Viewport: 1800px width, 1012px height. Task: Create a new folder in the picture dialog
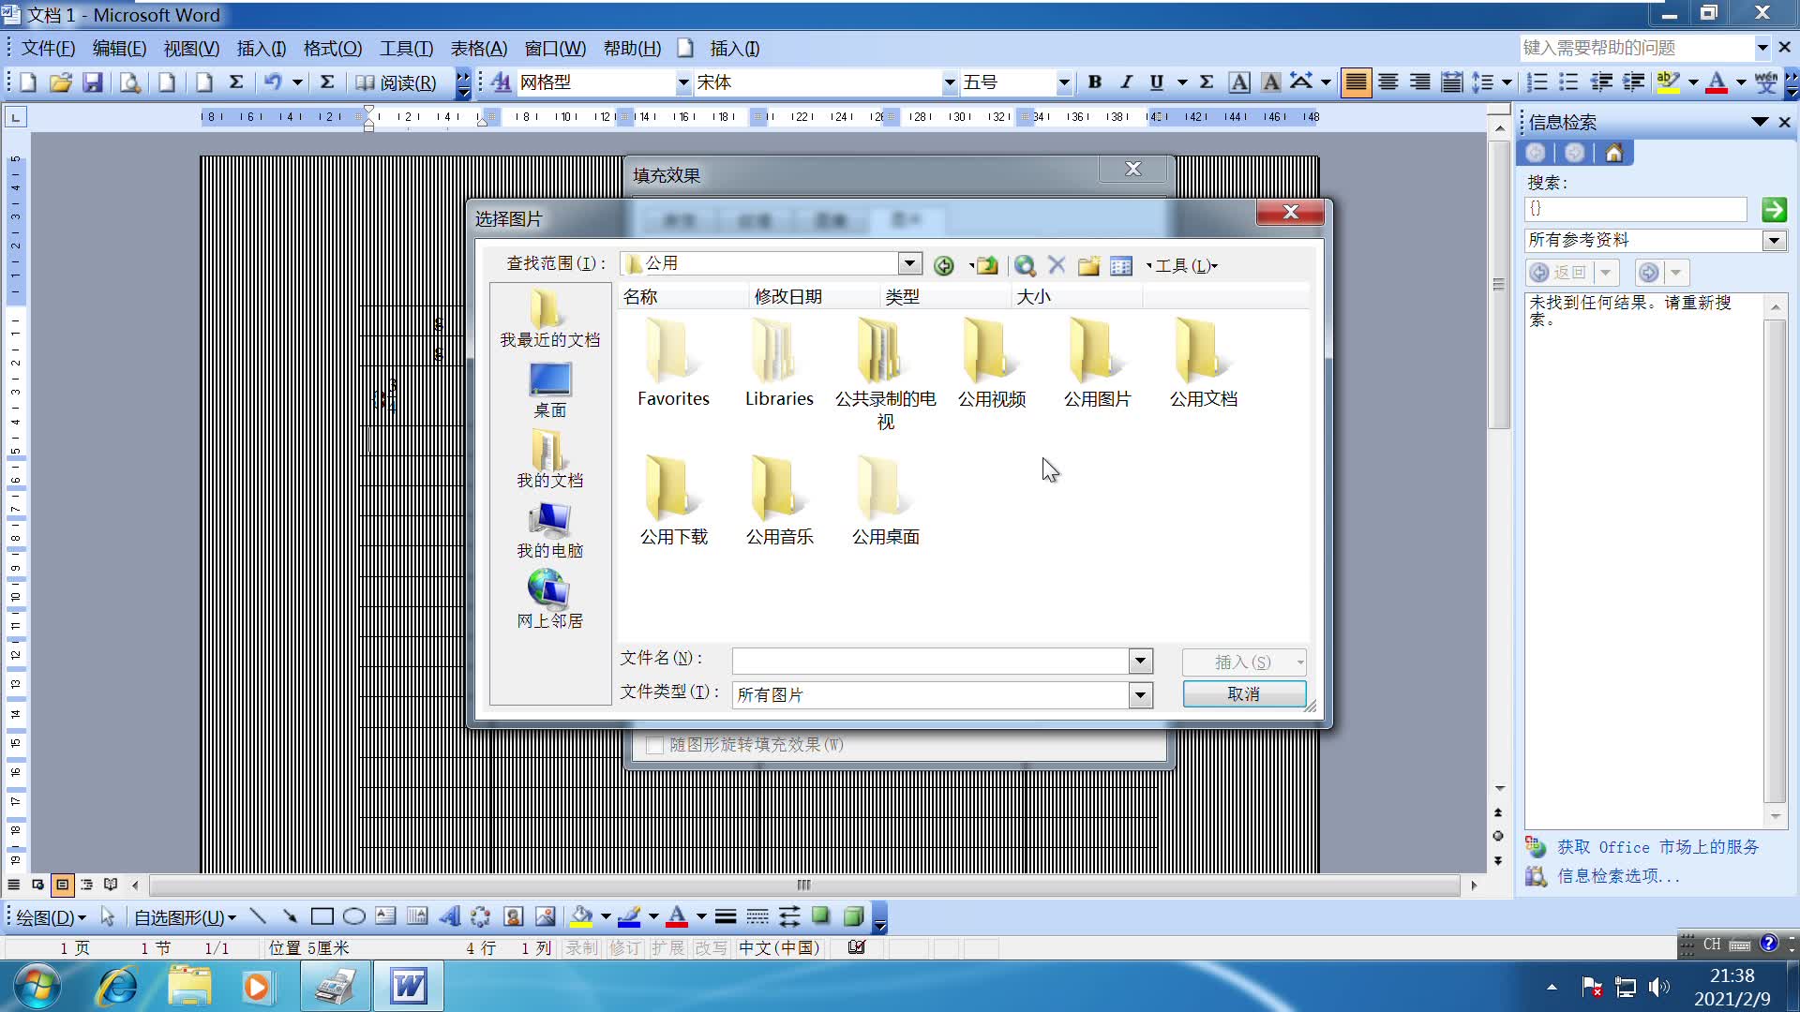(x=1088, y=265)
